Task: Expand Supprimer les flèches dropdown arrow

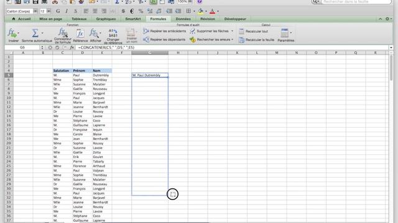Action: click(x=232, y=31)
